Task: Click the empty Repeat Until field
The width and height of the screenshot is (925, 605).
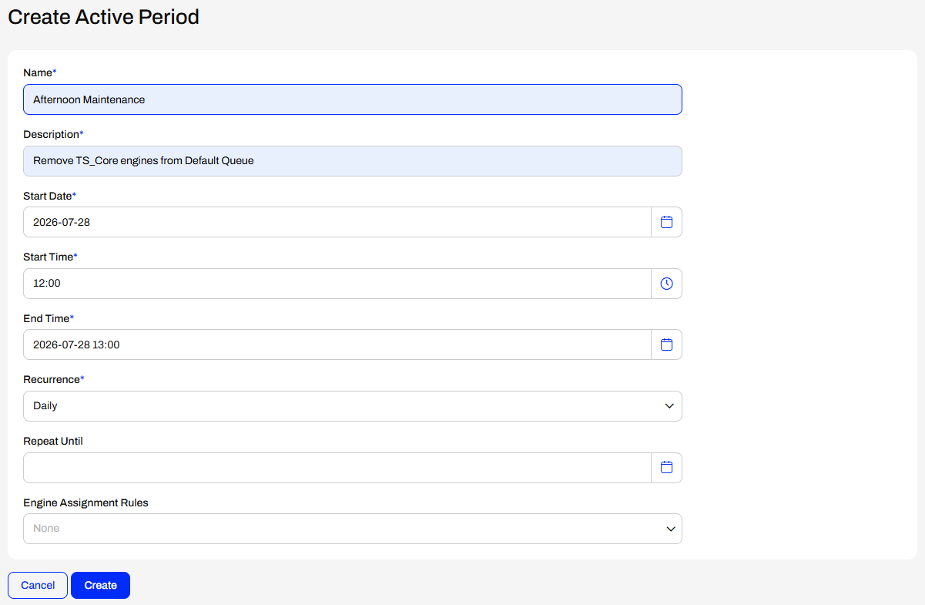Action: click(x=337, y=468)
